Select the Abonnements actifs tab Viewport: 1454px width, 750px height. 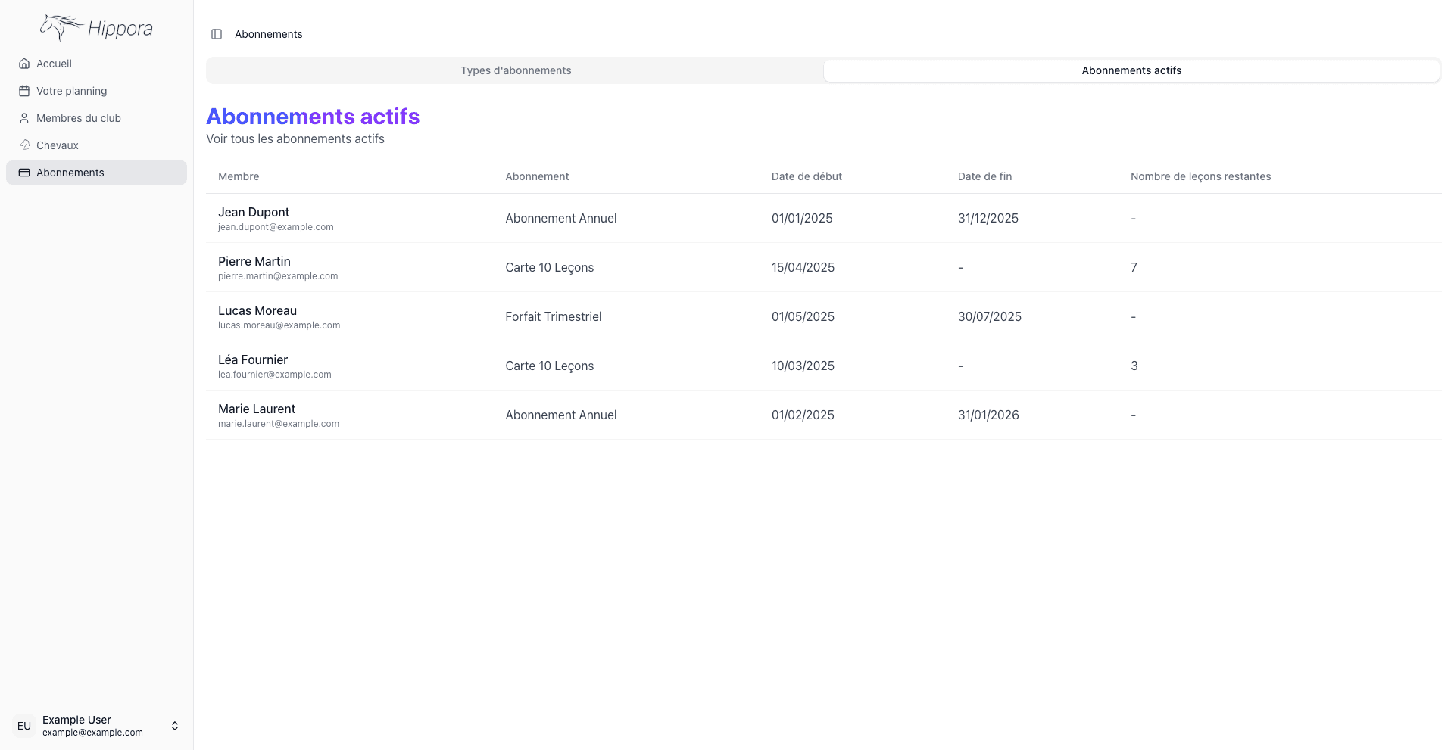(1131, 70)
